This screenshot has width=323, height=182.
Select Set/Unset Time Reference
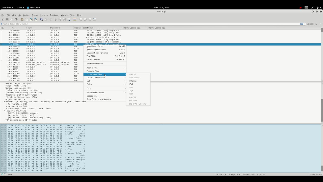pos(105,53)
